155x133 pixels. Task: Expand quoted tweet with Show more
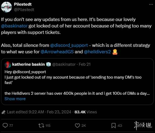click(15, 99)
